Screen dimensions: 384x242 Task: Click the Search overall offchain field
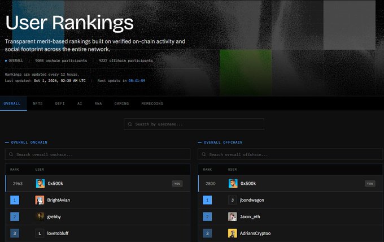point(290,154)
